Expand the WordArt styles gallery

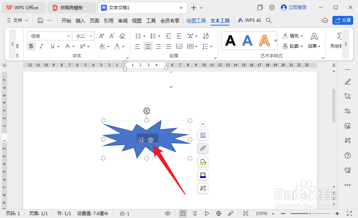(276, 41)
